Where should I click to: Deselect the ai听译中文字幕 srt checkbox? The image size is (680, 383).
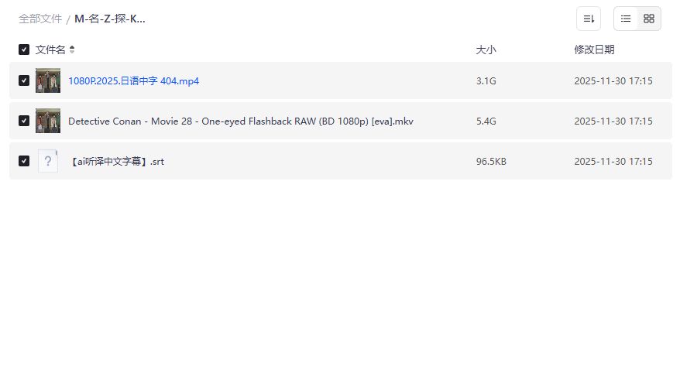[24, 161]
